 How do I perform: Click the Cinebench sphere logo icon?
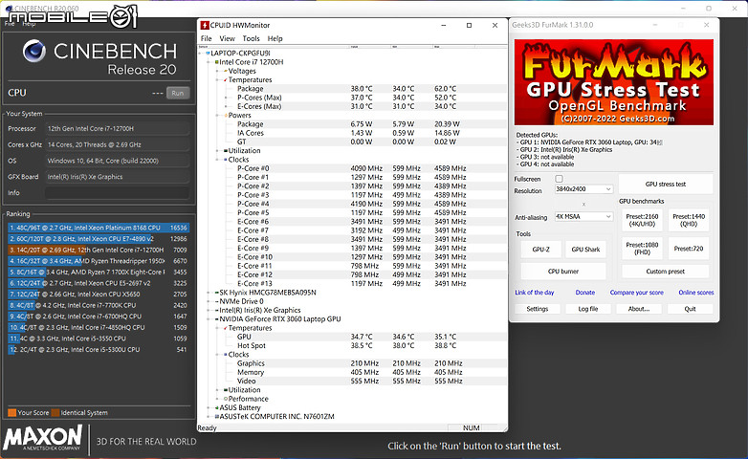point(34,51)
